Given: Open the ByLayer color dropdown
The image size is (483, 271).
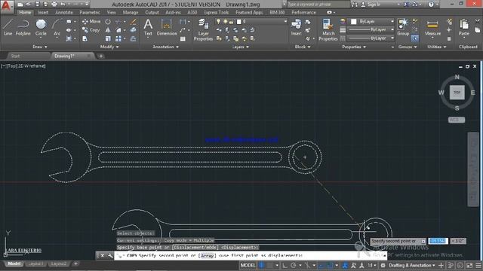Looking at the screenshot, I should 392,21.
